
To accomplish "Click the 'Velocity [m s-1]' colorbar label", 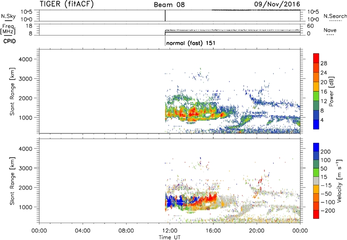I will point(339,181).
